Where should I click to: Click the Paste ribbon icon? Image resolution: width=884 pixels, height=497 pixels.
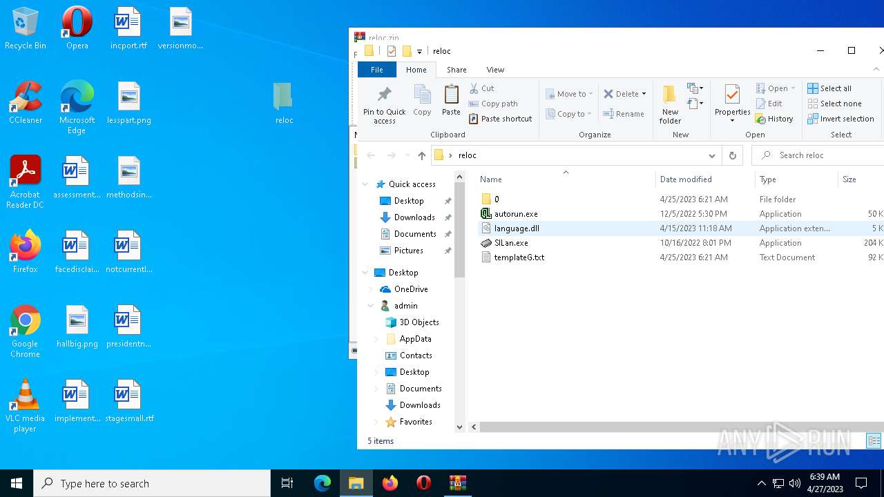tap(451, 100)
